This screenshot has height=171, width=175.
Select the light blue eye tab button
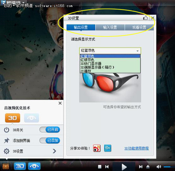point(31,118)
